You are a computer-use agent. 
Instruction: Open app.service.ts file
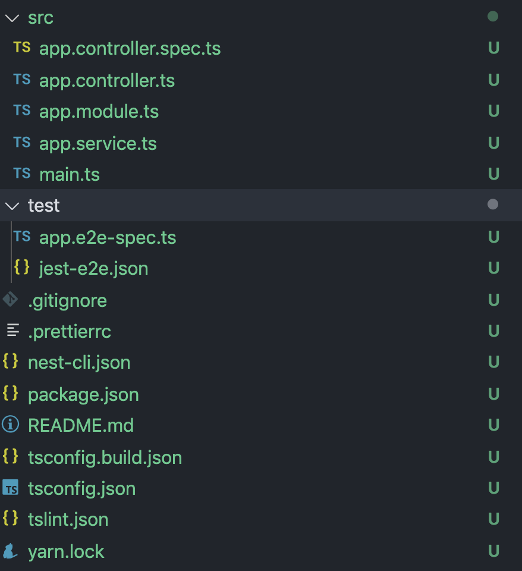(98, 143)
